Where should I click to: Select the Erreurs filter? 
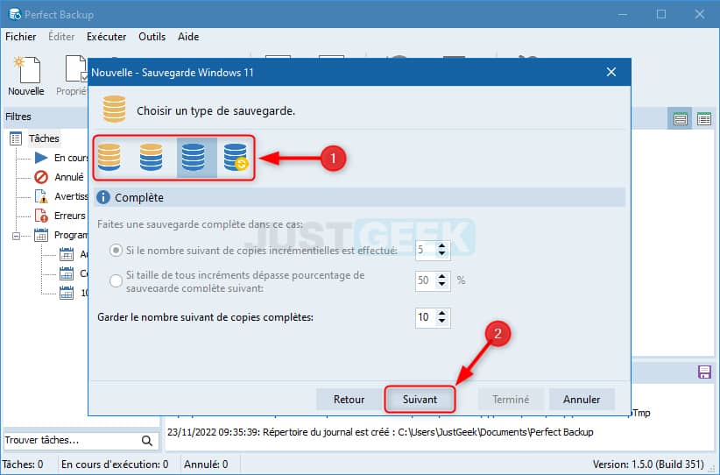point(60,216)
